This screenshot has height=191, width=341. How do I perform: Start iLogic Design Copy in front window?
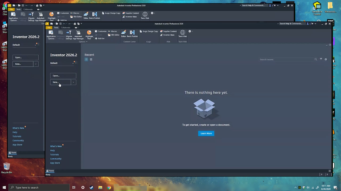[149, 31]
